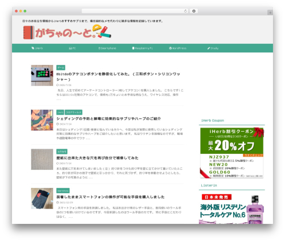Click the round icon right of the address bar

194,11
